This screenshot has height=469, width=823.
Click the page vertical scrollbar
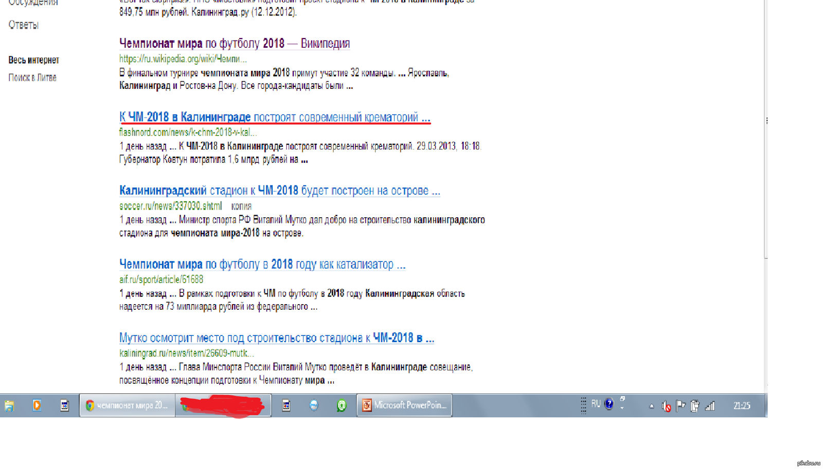click(x=766, y=128)
